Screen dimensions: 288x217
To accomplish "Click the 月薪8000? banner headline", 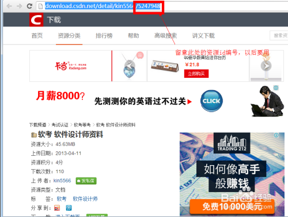I will pyautogui.click(x=60, y=96).
